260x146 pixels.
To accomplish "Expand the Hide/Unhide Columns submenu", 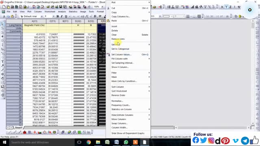I will (128, 115).
